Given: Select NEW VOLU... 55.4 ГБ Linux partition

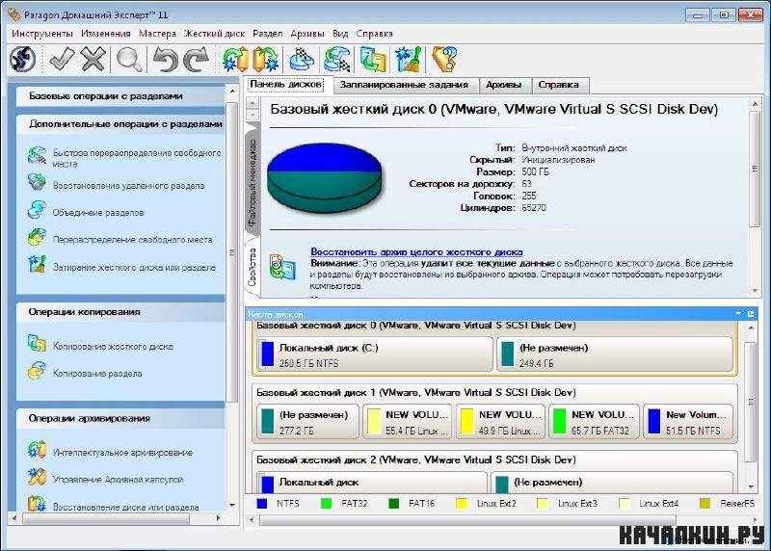Looking at the screenshot, I should point(408,422).
